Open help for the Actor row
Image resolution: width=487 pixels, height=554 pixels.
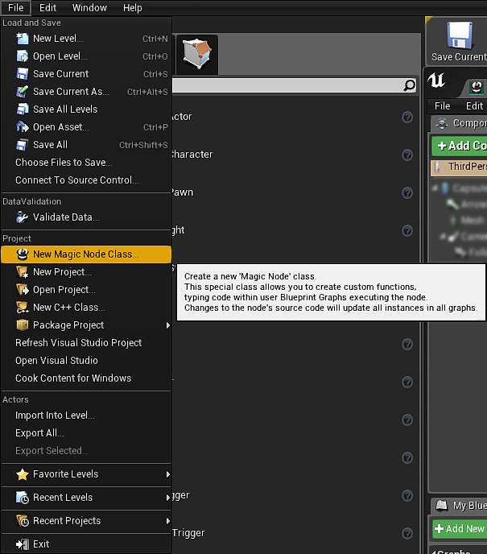point(407,117)
